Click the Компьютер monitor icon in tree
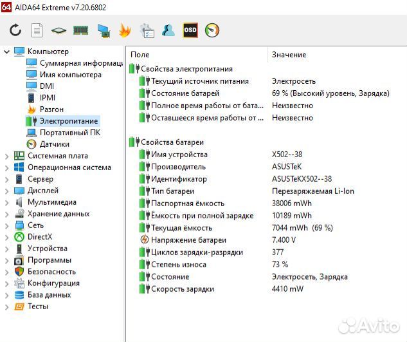 pyautogui.click(x=19, y=52)
